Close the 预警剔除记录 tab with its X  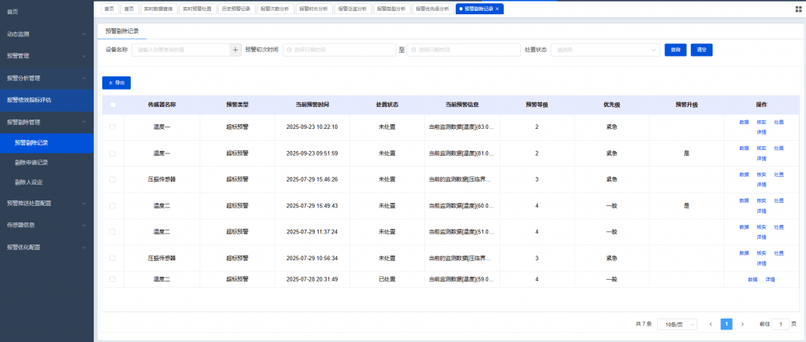[497, 9]
